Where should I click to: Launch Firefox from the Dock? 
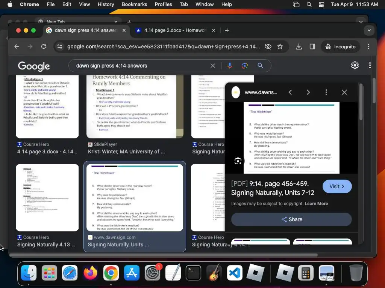click(90, 273)
